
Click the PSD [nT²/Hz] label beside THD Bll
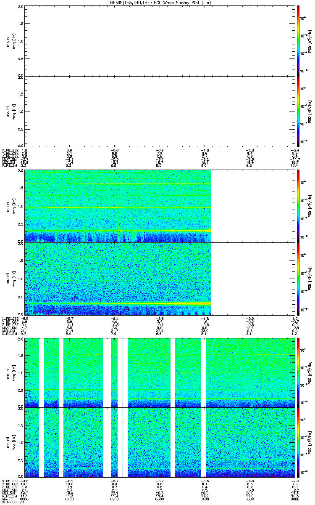(x=310, y=278)
